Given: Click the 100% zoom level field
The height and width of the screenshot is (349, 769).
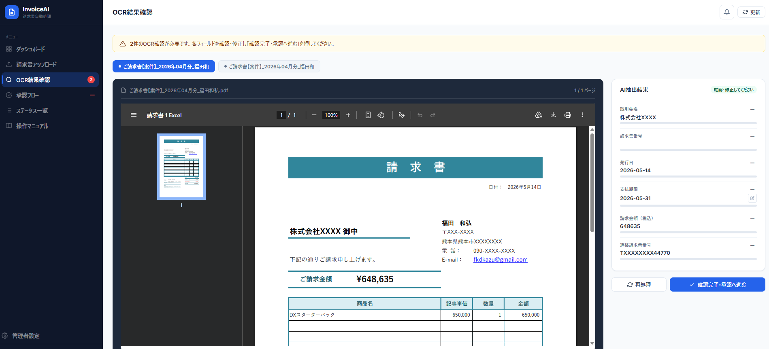Looking at the screenshot, I should (331, 115).
